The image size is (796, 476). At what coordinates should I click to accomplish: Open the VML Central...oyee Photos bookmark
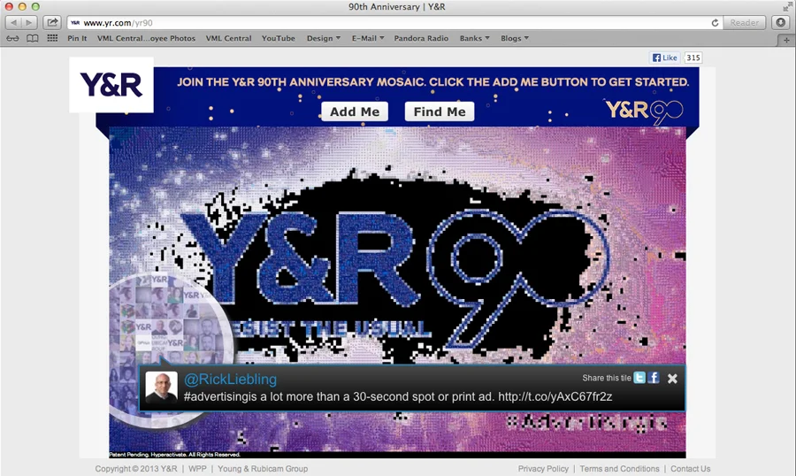pyautogui.click(x=146, y=38)
